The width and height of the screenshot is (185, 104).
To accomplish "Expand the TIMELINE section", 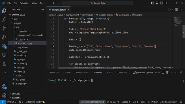I will click(x=28, y=98).
